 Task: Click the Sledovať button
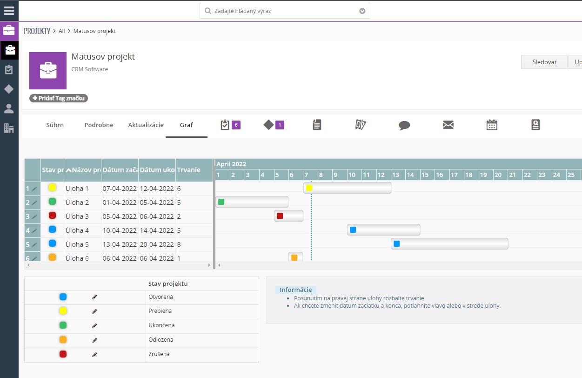click(544, 62)
